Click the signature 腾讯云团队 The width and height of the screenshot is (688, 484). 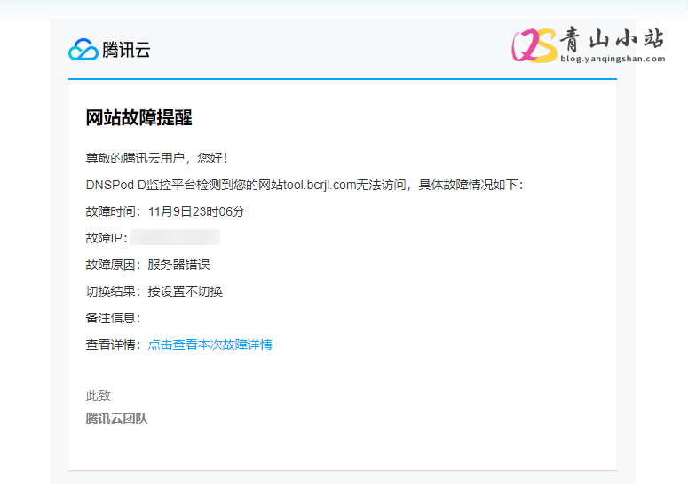point(116,418)
